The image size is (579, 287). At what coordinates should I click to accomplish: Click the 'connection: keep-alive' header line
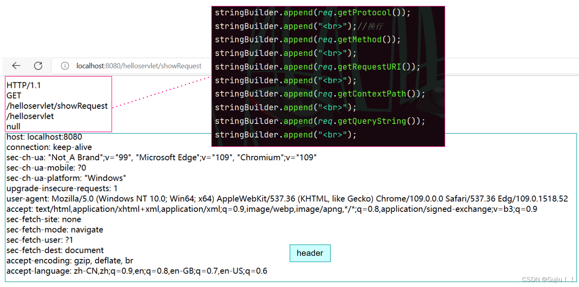(49, 147)
